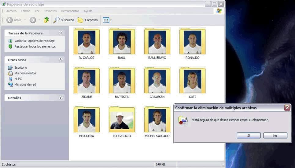This screenshot has height=168, width=295.
Task: Collapse Tareas de la Papelera panel
Action: [61, 33]
